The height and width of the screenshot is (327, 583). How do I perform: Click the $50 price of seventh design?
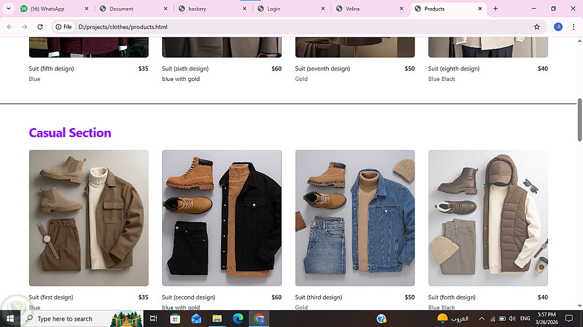pyautogui.click(x=409, y=69)
